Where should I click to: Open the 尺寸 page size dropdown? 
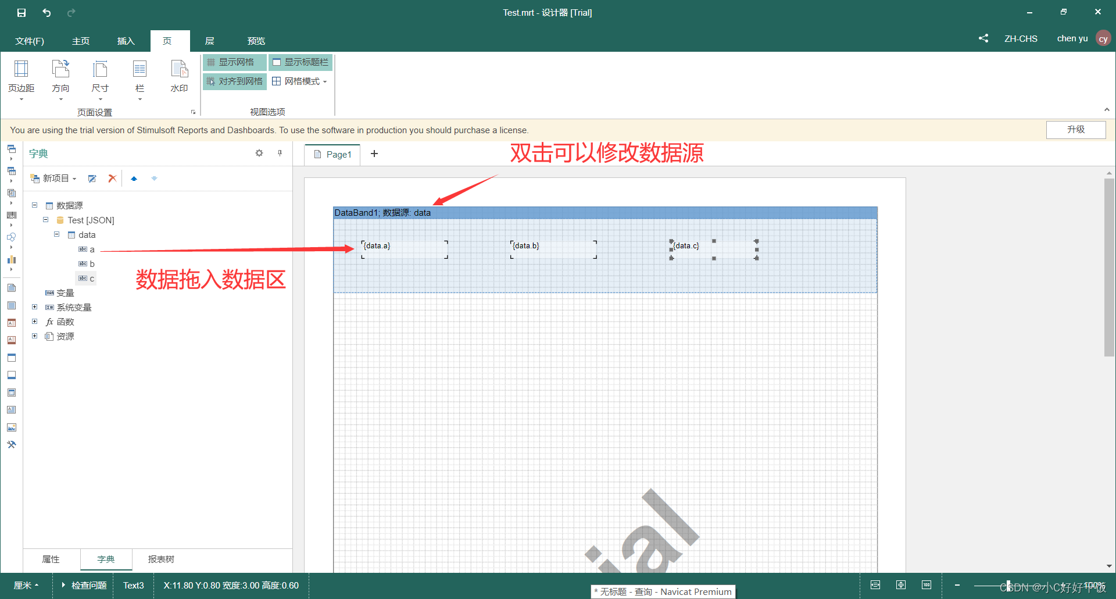tap(100, 80)
